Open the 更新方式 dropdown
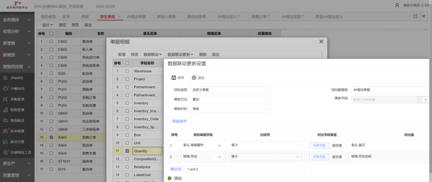The image size is (432, 182). pyautogui.click(x=230, y=100)
